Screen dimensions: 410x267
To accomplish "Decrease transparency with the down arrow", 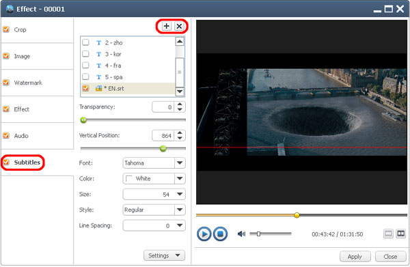I will pos(180,109).
